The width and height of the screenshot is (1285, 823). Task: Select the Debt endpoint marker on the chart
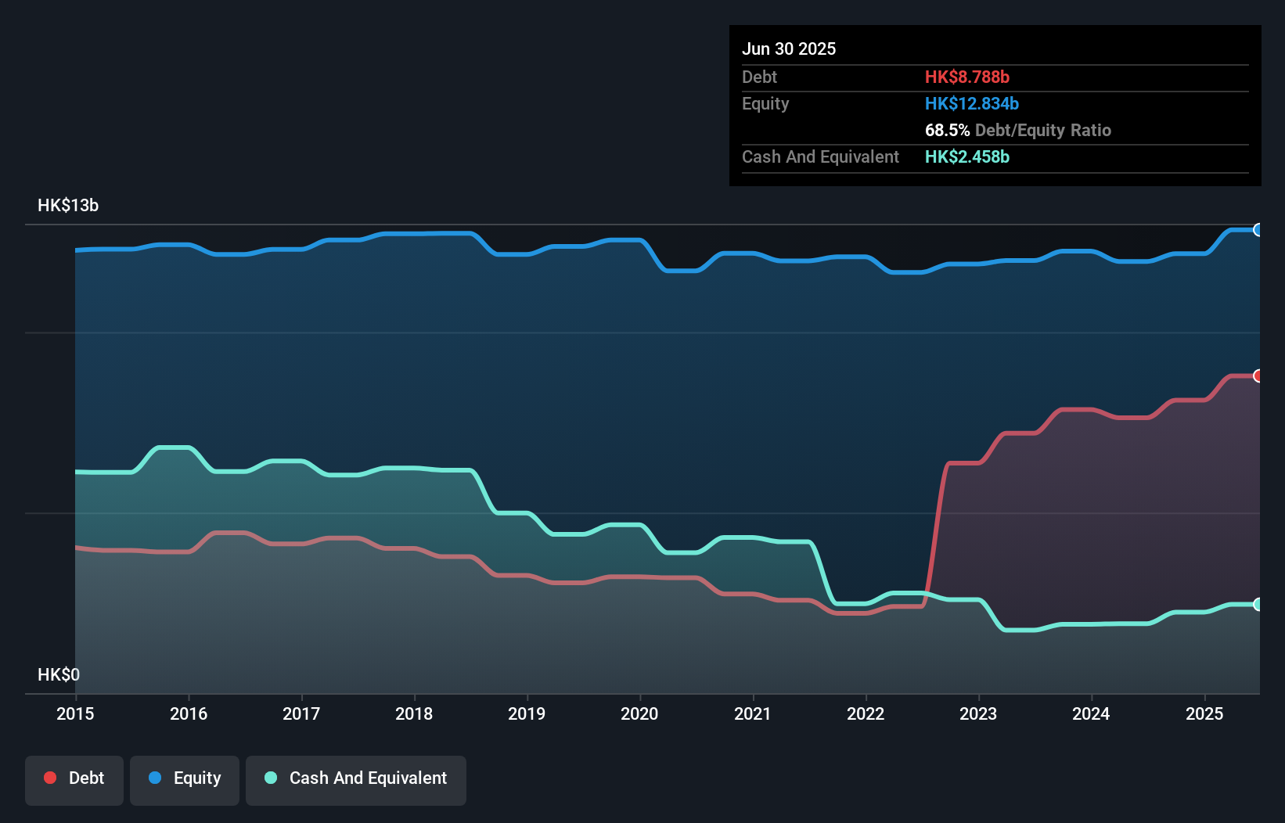pyautogui.click(x=1258, y=376)
